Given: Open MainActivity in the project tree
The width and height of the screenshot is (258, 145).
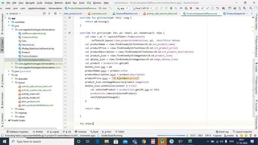Looking at the screenshot, I should 28,45.
